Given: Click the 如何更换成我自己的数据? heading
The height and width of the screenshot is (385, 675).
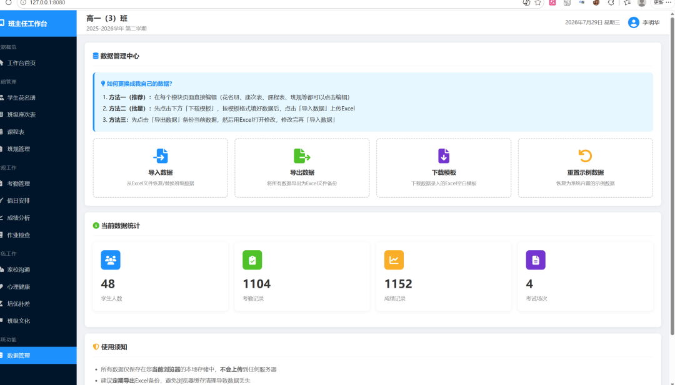Looking at the screenshot, I should click(x=139, y=84).
